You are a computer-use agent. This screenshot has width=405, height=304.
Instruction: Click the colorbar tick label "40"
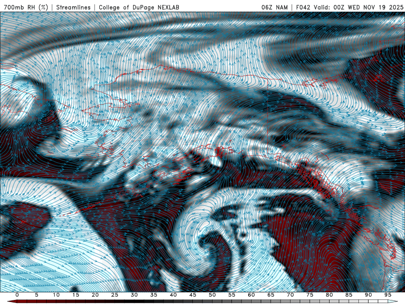click(173, 295)
